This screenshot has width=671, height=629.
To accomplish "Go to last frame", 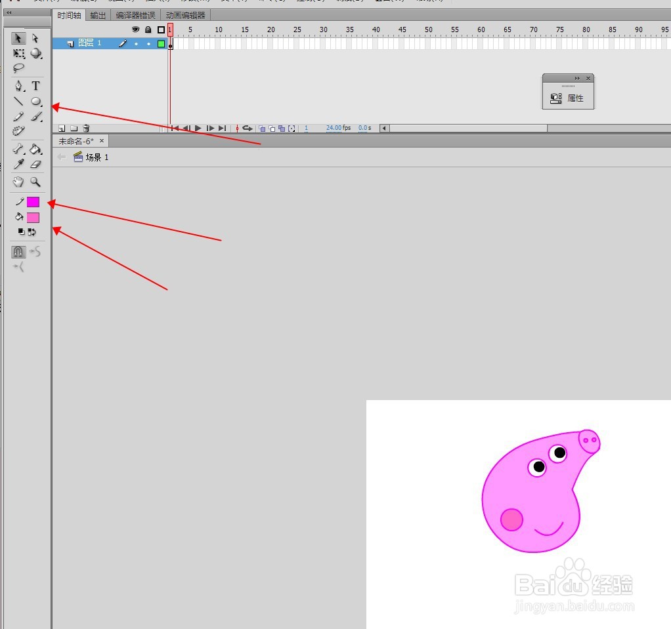I will pos(222,129).
